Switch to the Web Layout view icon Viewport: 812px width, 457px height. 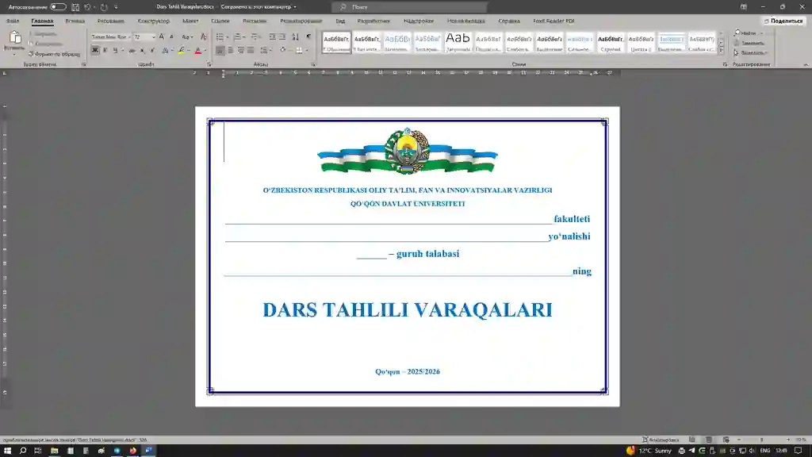click(726, 440)
